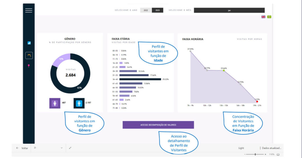The image size is (302, 158).
Task: Open the pink map pin sidebar icon
Action: click(x=29, y=66)
